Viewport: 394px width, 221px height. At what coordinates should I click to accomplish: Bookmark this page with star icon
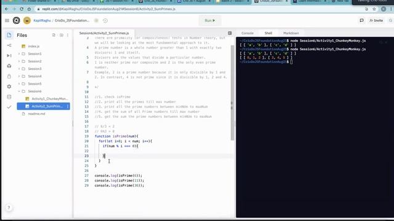coord(374,9)
